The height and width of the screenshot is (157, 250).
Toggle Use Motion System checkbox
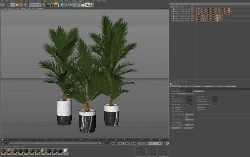point(185,112)
